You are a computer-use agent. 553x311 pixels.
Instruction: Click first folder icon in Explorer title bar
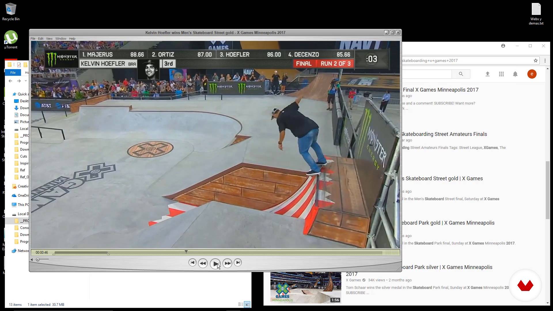pyautogui.click(x=10, y=65)
